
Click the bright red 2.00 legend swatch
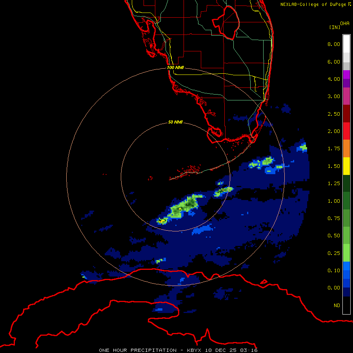pyautogui.click(x=346, y=131)
